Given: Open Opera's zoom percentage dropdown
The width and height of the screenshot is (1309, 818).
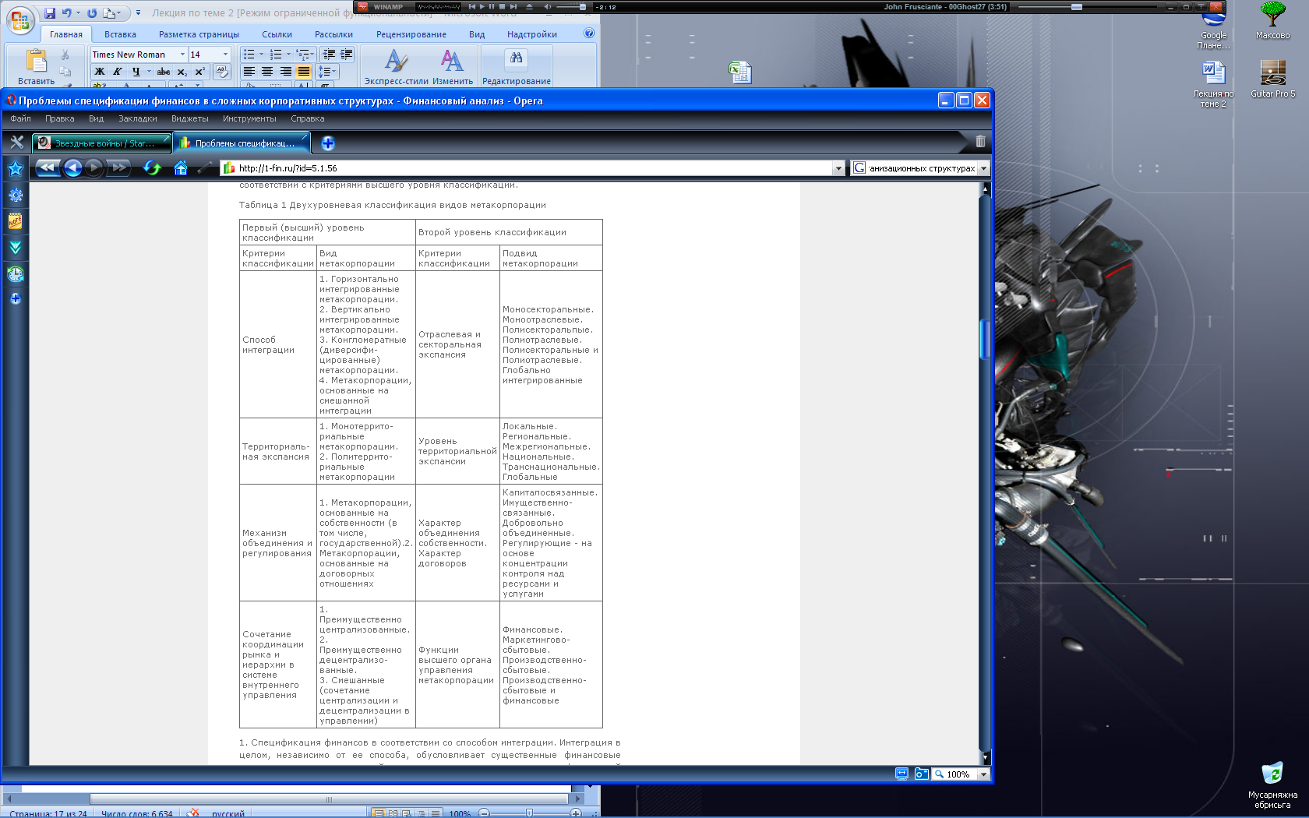Looking at the screenshot, I should tap(983, 774).
